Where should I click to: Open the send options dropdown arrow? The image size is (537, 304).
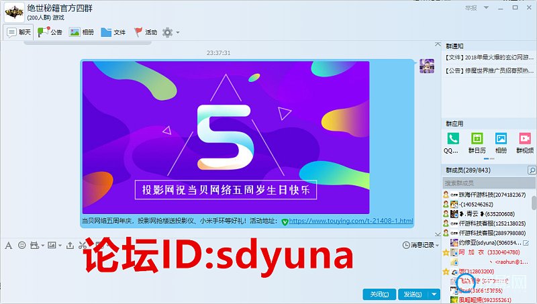point(434,294)
